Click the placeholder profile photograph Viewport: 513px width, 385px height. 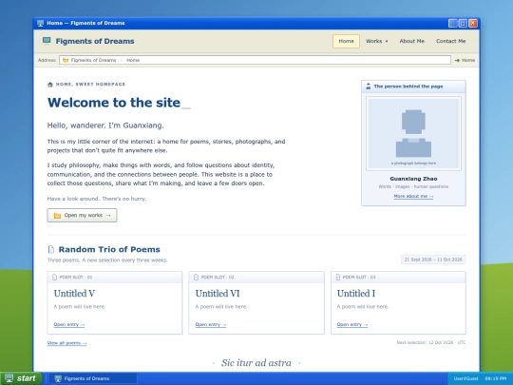[413, 133]
